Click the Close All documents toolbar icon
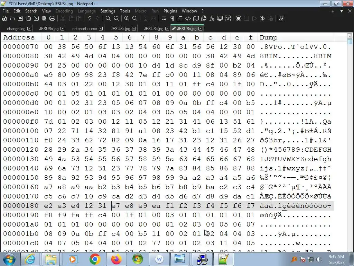 tap(44, 19)
